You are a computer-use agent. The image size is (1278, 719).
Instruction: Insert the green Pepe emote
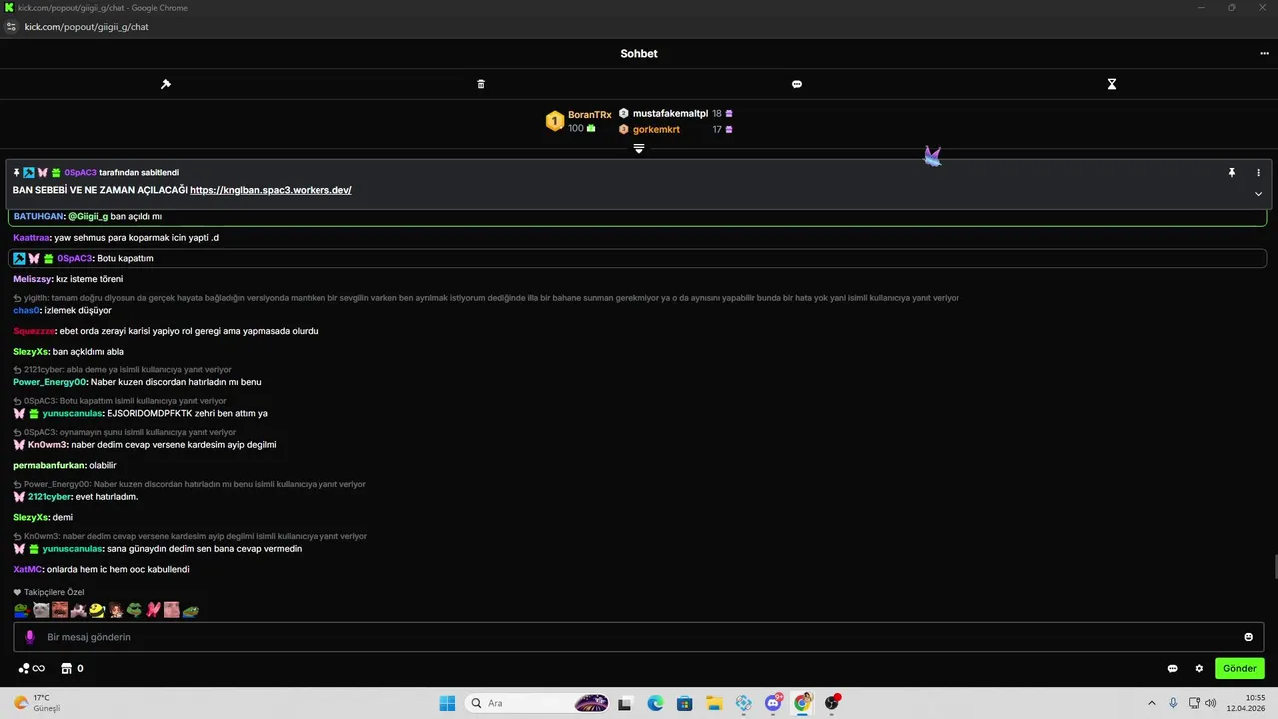(134, 610)
